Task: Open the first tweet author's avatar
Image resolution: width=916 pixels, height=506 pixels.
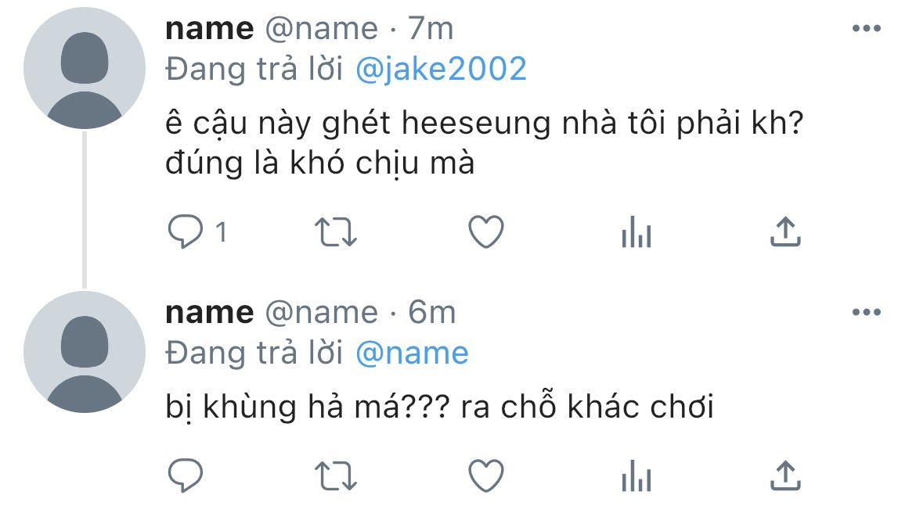Action: [84, 68]
